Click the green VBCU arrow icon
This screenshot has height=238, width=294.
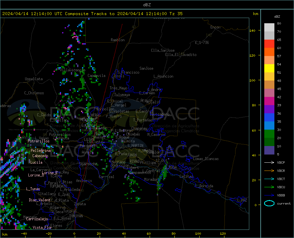click(x=269, y=187)
